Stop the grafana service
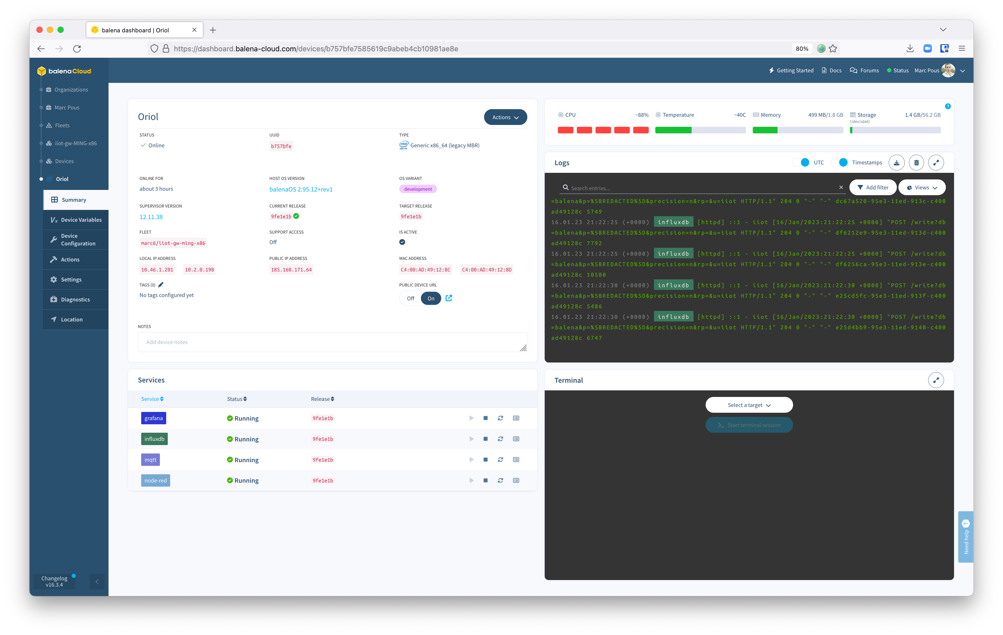 coord(485,418)
